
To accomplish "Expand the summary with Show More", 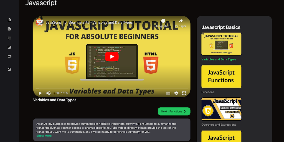I will point(44,136).
